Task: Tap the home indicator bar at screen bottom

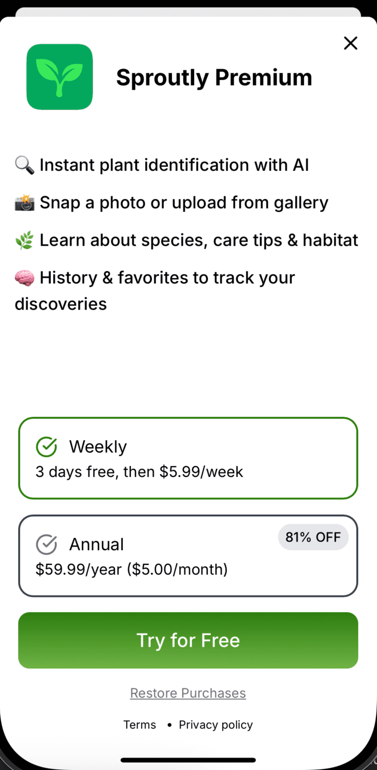Action: tap(188, 760)
